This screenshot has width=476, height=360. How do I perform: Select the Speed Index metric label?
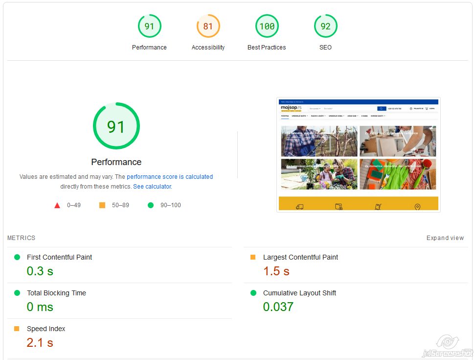(46, 329)
